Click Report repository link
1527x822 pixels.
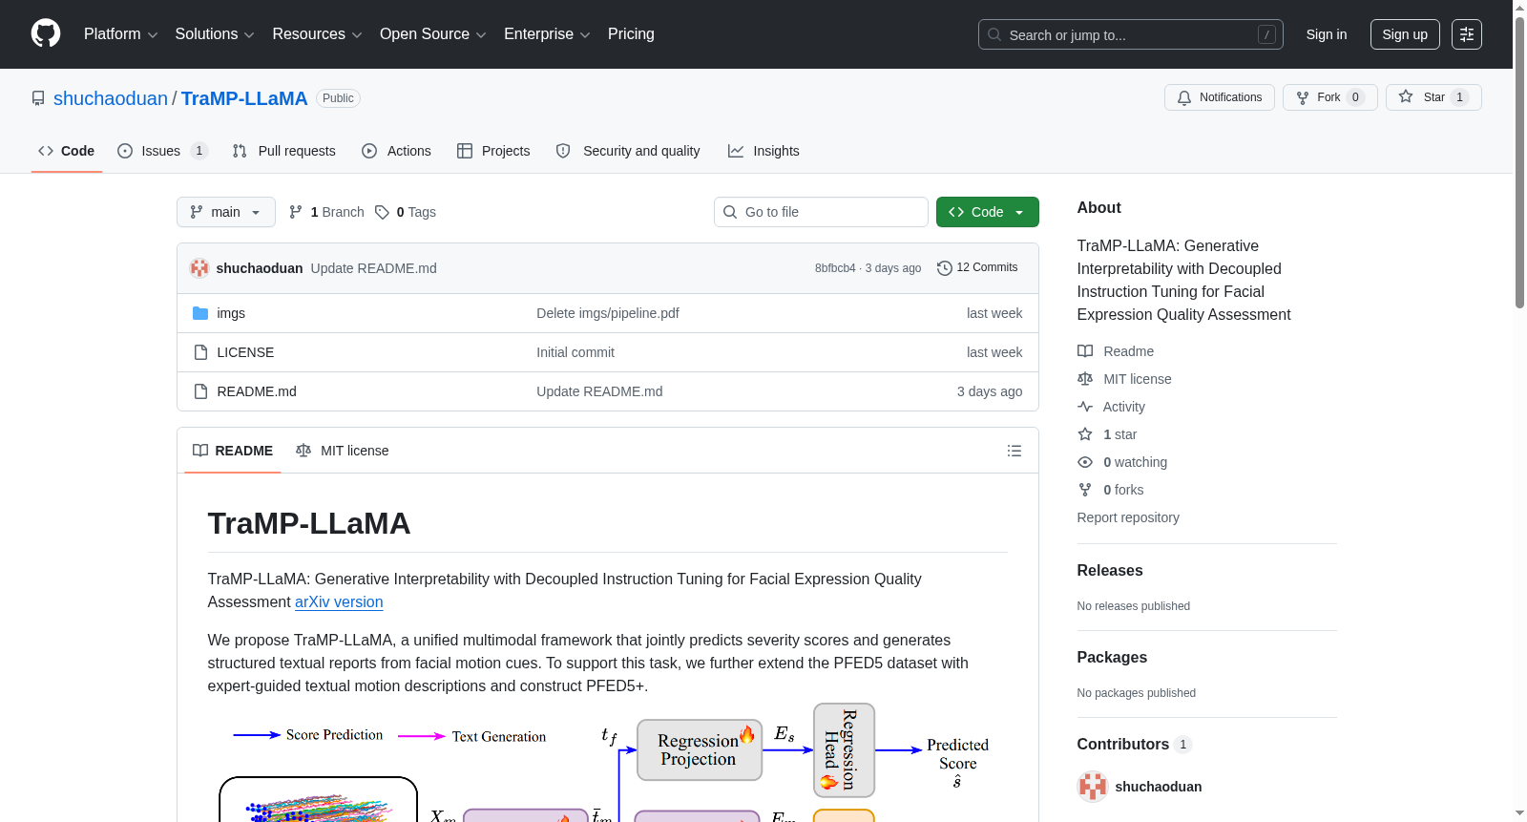tap(1128, 517)
